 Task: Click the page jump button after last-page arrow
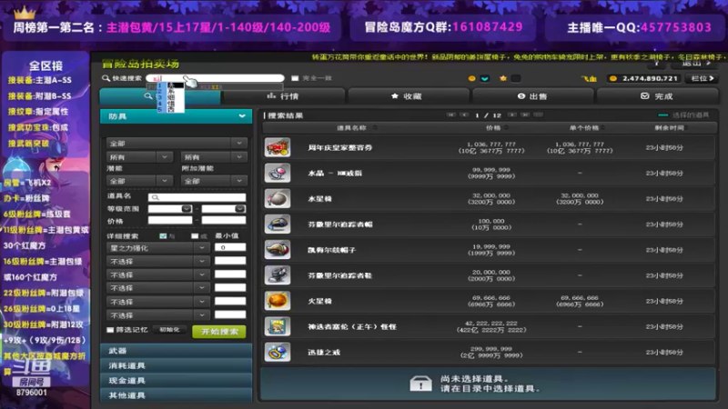pyautogui.click(x=538, y=115)
